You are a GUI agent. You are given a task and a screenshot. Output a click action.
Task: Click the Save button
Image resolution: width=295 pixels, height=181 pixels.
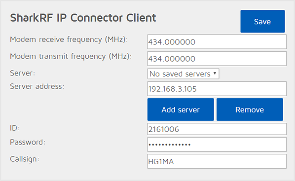coord(262,21)
